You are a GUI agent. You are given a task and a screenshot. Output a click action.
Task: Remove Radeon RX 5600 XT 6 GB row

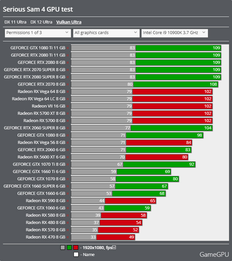click(x=68, y=157)
